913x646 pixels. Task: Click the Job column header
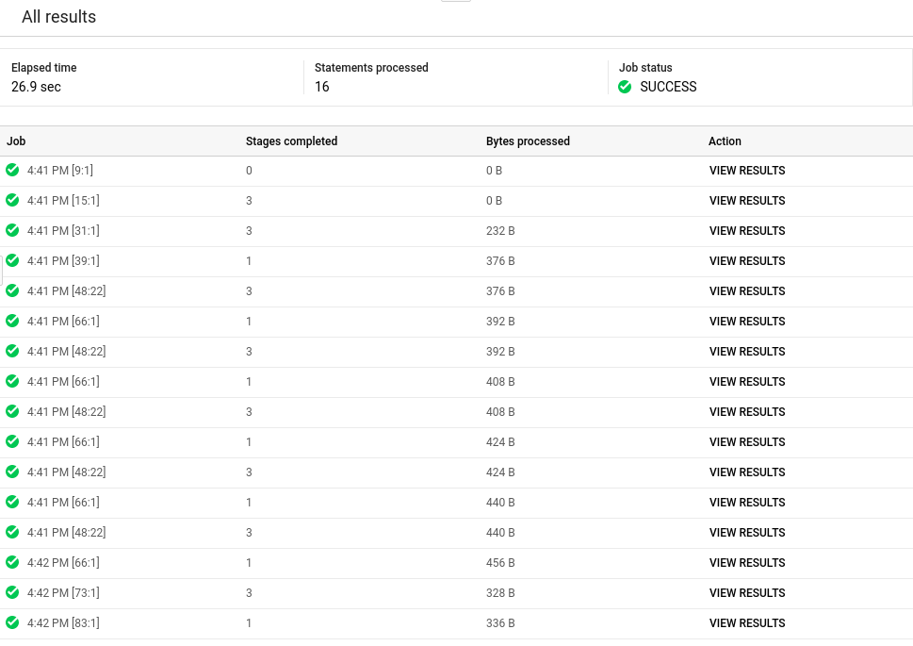coord(16,141)
